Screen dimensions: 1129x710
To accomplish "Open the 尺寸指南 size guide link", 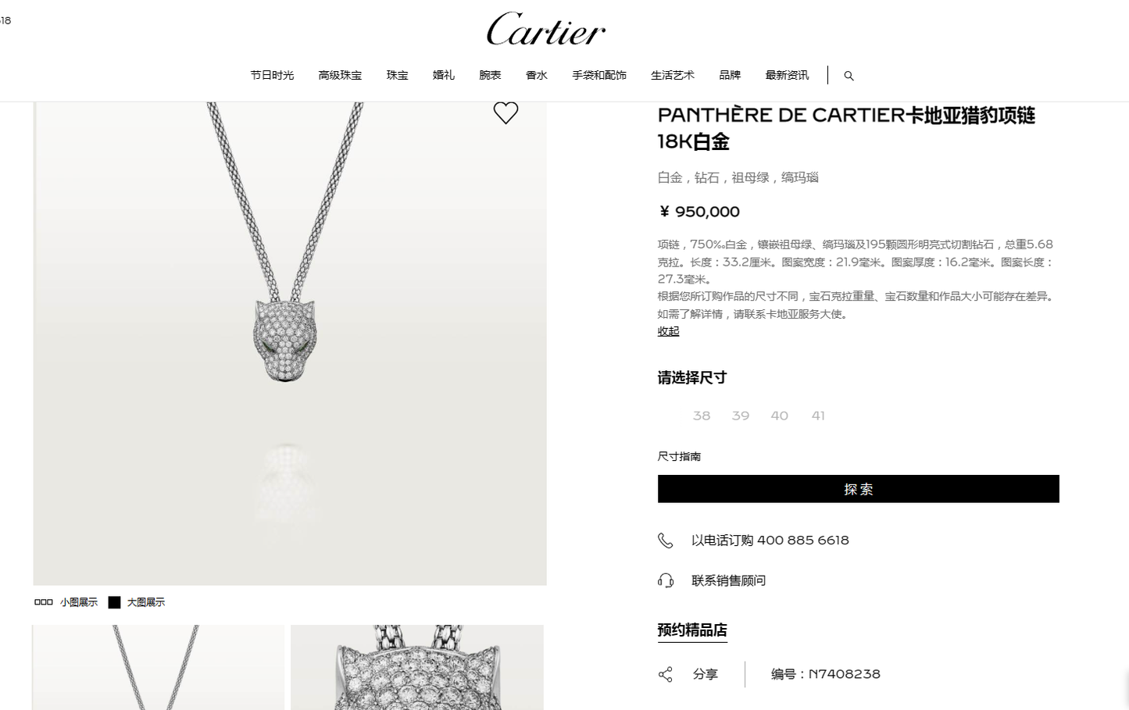I will (679, 456).
